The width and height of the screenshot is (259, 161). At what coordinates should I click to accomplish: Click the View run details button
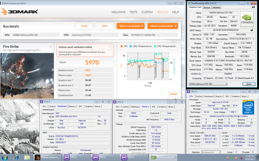131,26
